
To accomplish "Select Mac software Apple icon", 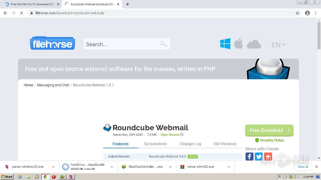I will pos(238,43).
